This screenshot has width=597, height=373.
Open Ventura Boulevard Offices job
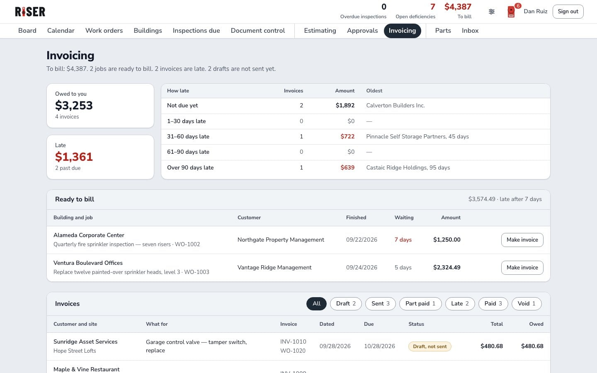pyautogui.click(x=88, y=263)
